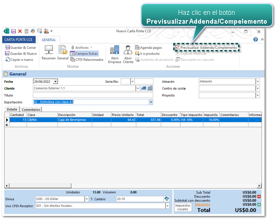
Task: Click the exchange rate download icon
Action: coord(167,199)
